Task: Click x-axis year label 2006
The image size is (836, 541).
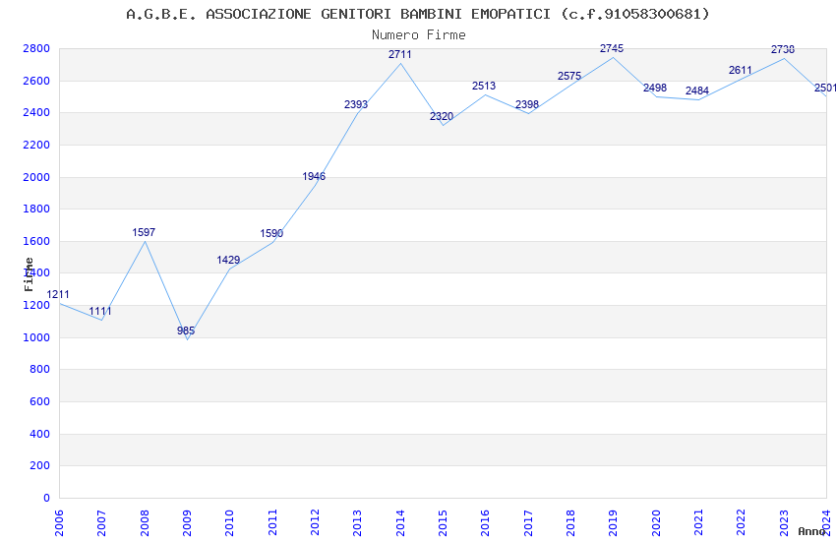Action: point(59,522)
